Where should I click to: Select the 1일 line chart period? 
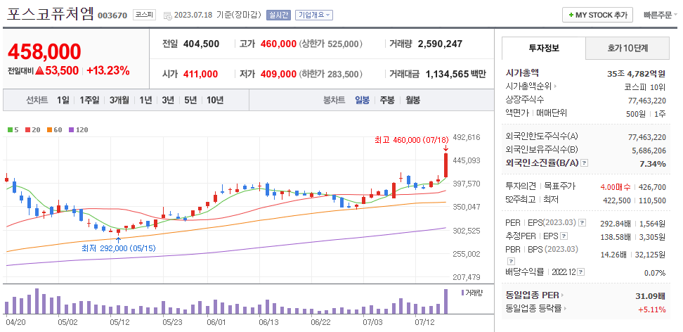point(63,101)
